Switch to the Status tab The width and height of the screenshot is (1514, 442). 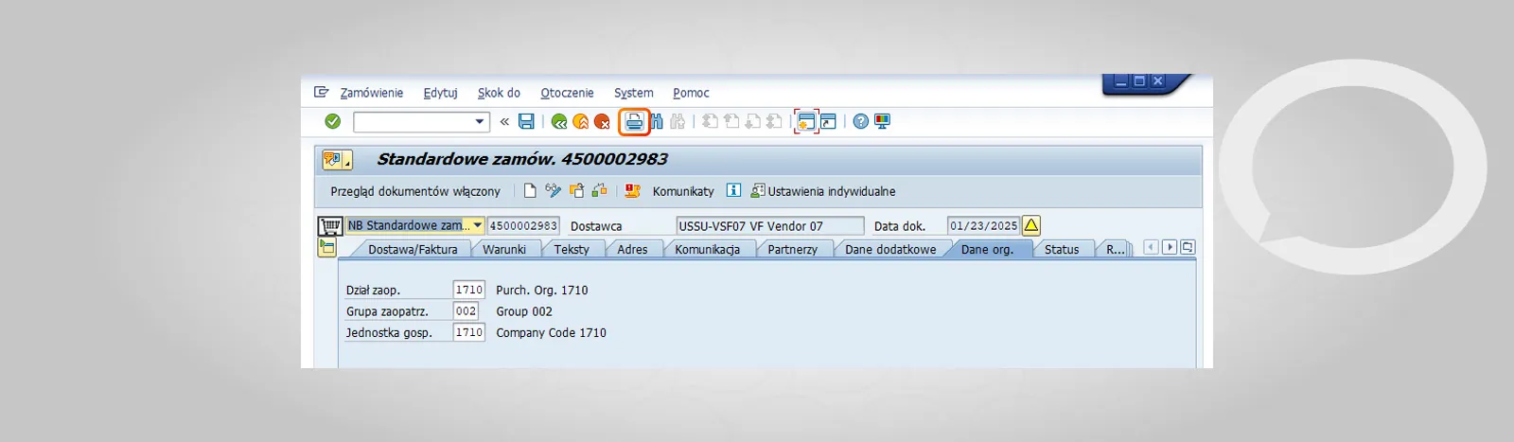click(x=1062, y=249)
